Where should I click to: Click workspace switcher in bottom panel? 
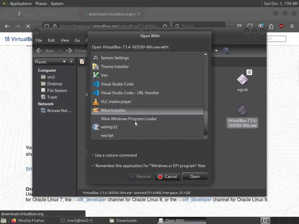pyautogui.click(x=265, y=220)
